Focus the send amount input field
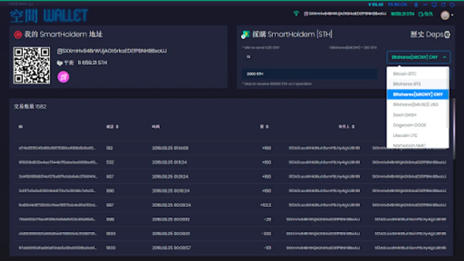464x261 pixels. (x=310, y=57)
